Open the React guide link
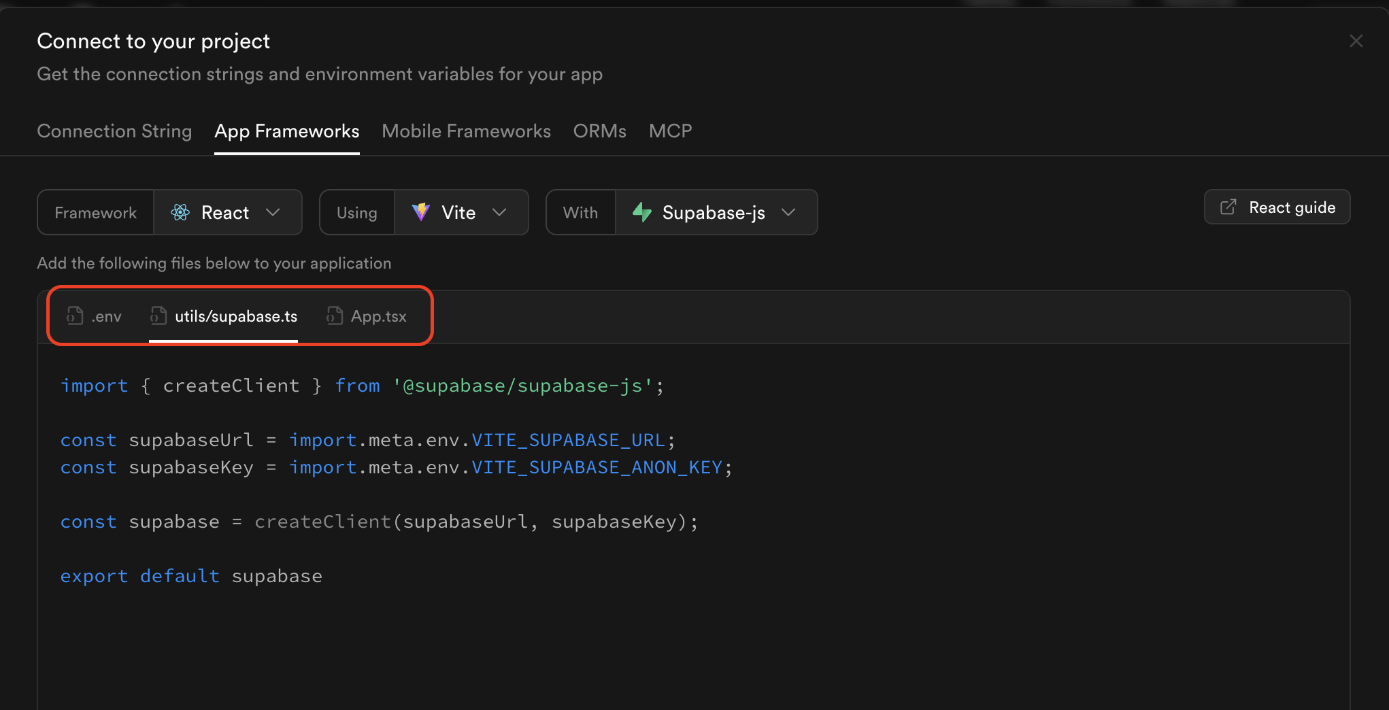 (x=1277, y=207)
